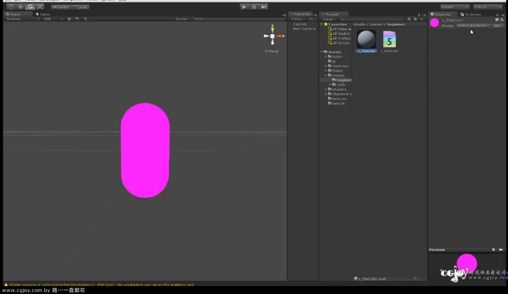Select the tutorial folder
Image resolution: width=508 pixels, height=294 pixels.
click(x=336, y=103)
